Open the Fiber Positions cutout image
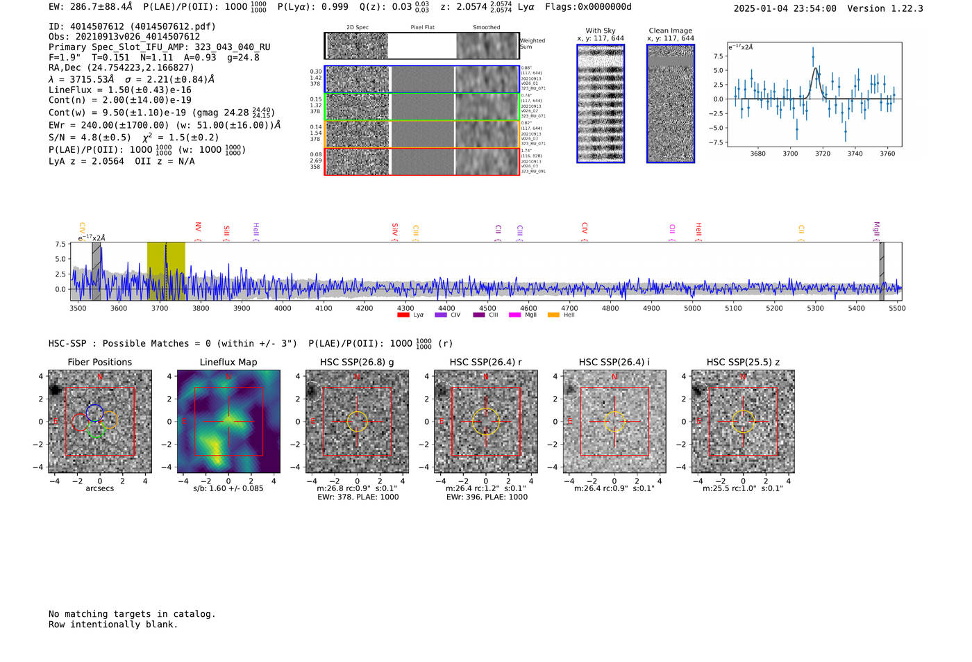Screen dimensions: 972x662 (x=100, y=421)
